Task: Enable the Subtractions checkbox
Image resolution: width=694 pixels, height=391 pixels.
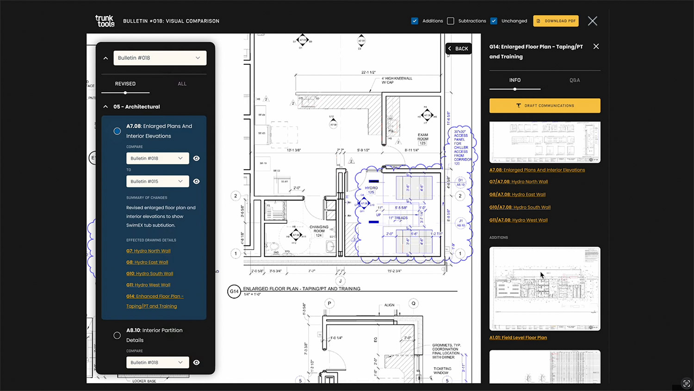Action: coord(451,21)
